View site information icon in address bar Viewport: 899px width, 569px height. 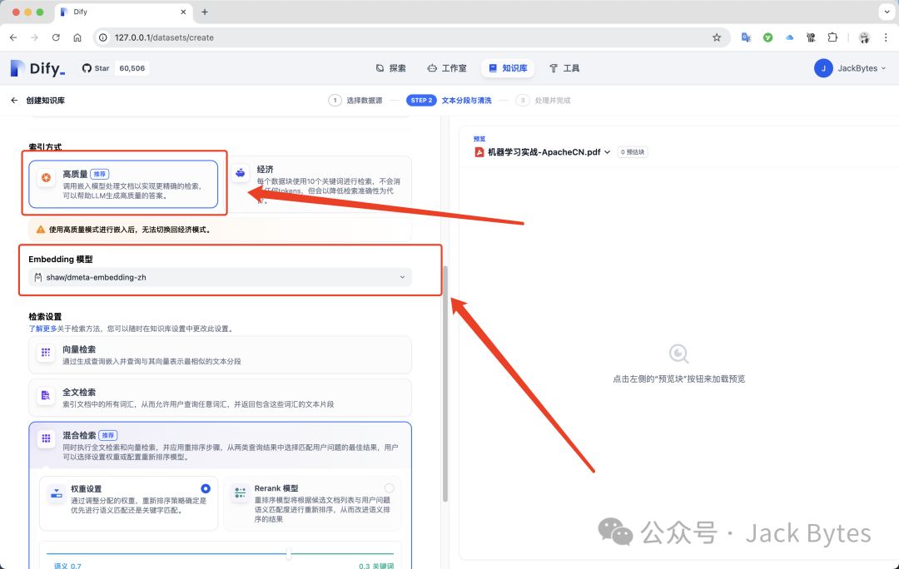pos(103,37)
